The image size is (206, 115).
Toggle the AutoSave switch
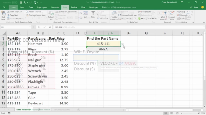14,2
